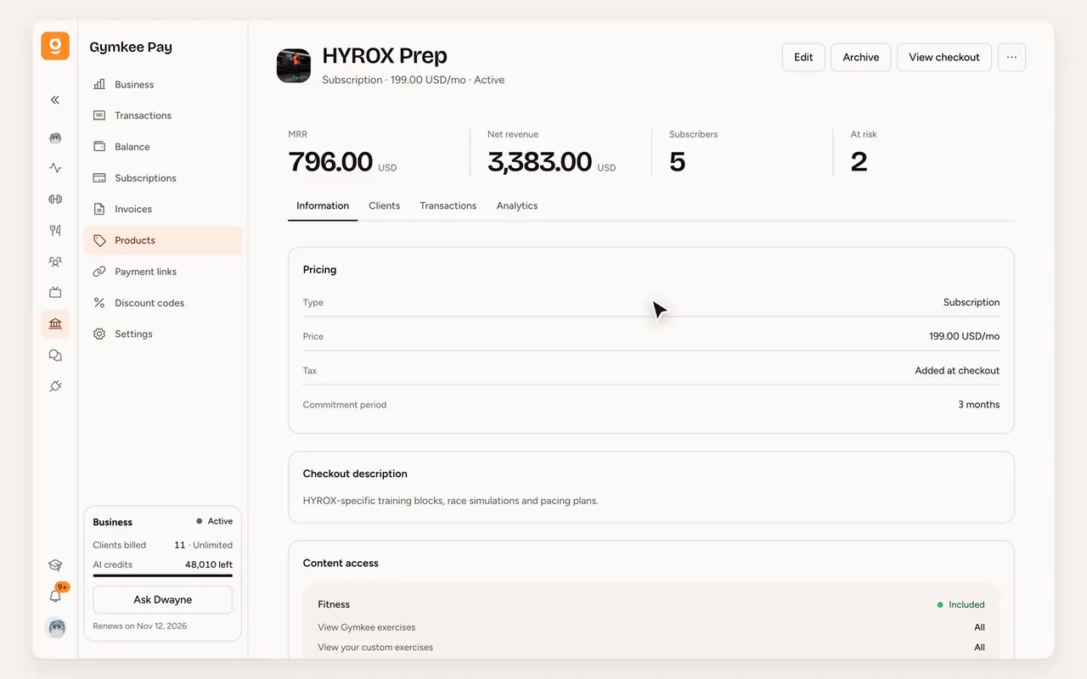
Task: Open the group of people icon
Action: pos(55,261)
